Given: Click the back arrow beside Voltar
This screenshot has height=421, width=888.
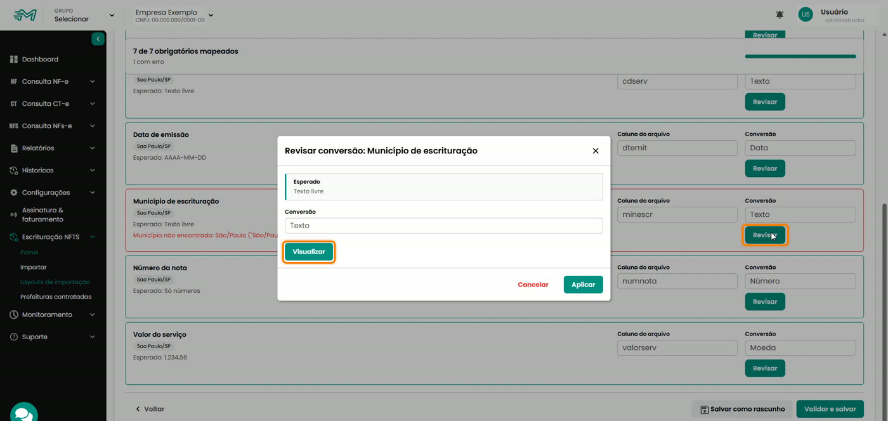Looking at the screenshot, I should pyautogui.click(x=138, y=409).
